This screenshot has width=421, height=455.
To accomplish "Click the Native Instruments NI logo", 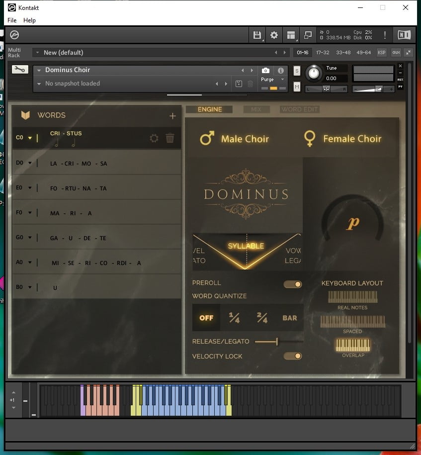I will tap(404, 35).
